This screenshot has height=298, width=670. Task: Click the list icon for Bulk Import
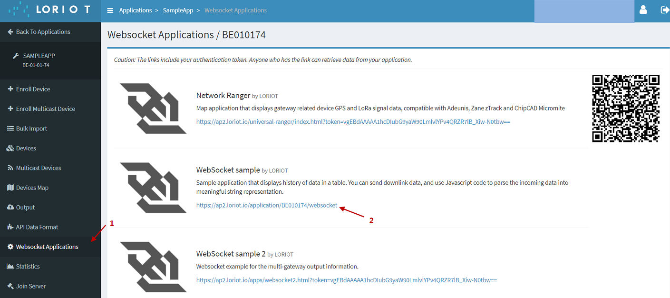coord(10,129)
